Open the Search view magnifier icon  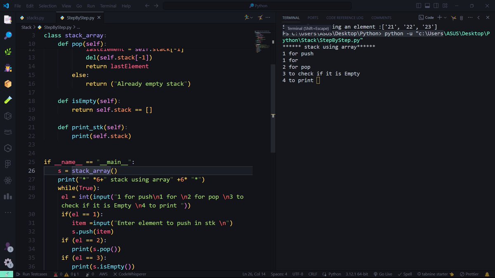coord(7,35)
